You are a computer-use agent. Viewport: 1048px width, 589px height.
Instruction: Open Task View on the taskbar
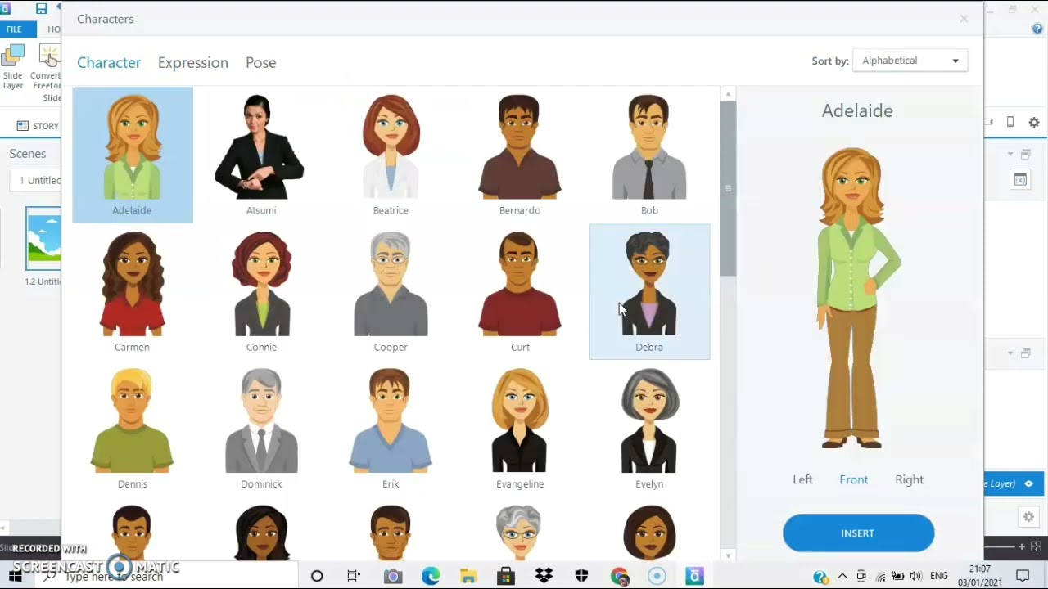coord(354,577)
